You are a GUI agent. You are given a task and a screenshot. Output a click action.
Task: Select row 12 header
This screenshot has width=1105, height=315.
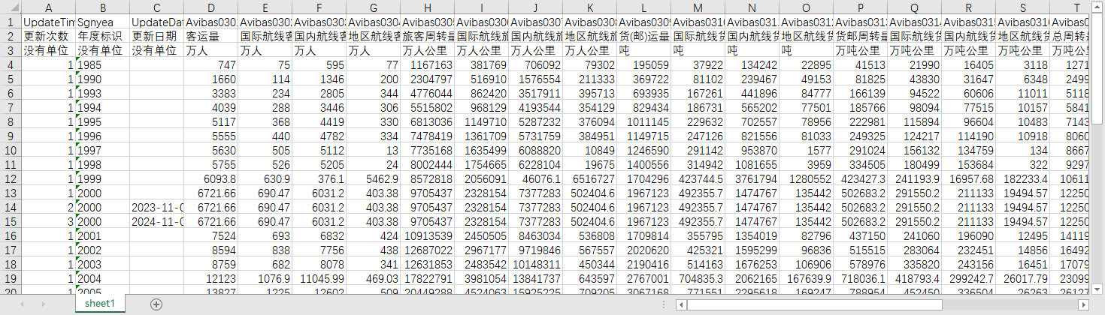pyautogui.click(x=11, y=178)
